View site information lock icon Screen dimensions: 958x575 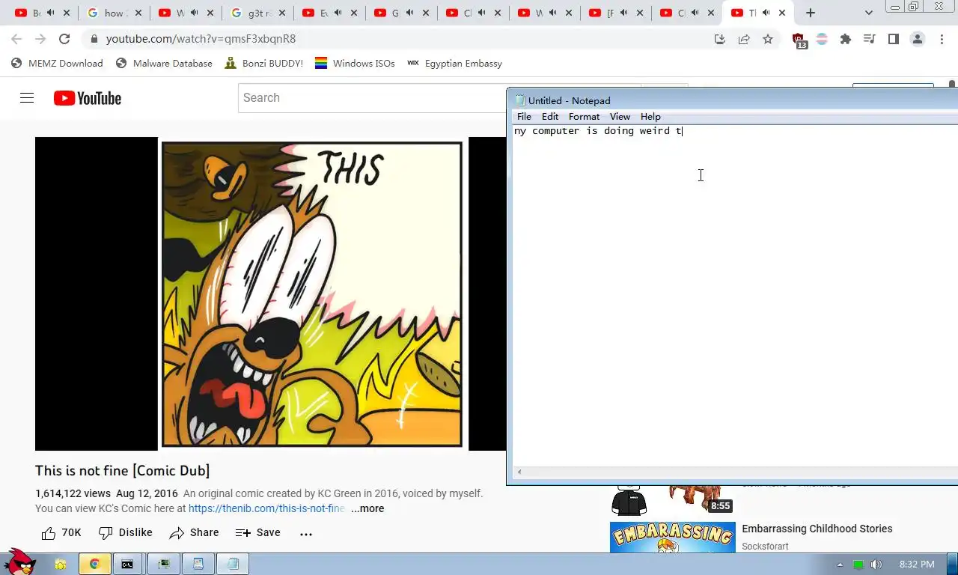point(94,39)
